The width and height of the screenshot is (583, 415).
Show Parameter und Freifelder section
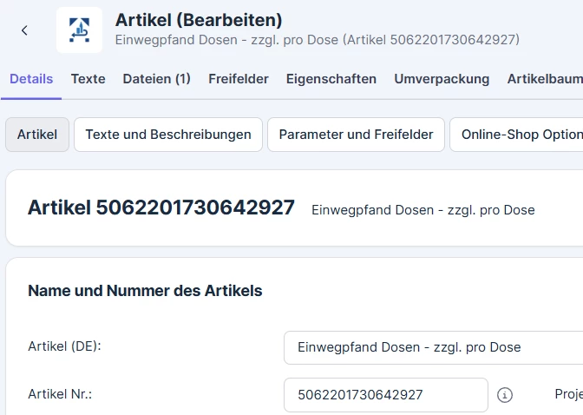coord(356,135)
